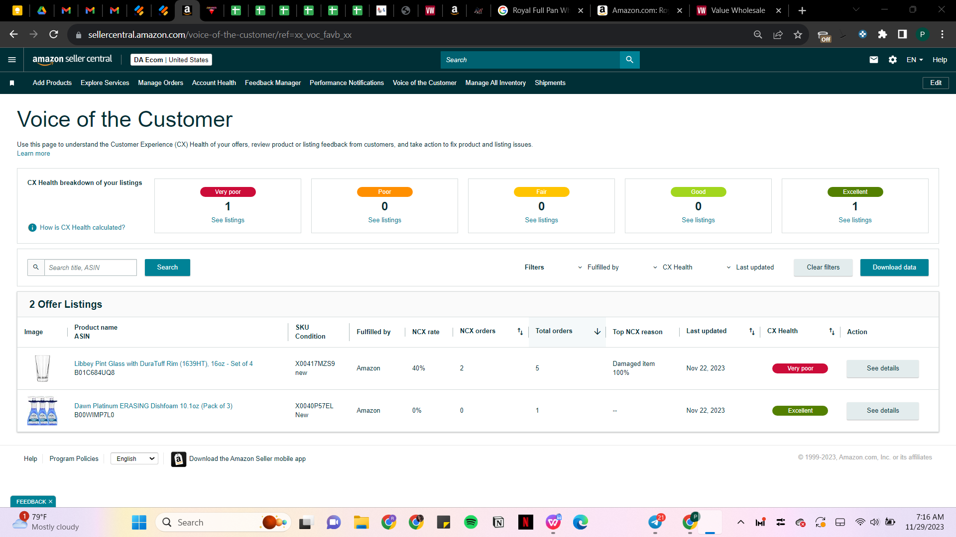See details for Dawn Platinum Dishfoam listing
The height and width of the screenshot is (537, 956).
883,411
